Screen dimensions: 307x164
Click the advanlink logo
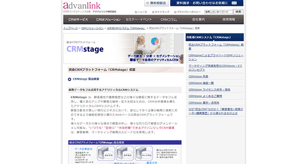82,6
